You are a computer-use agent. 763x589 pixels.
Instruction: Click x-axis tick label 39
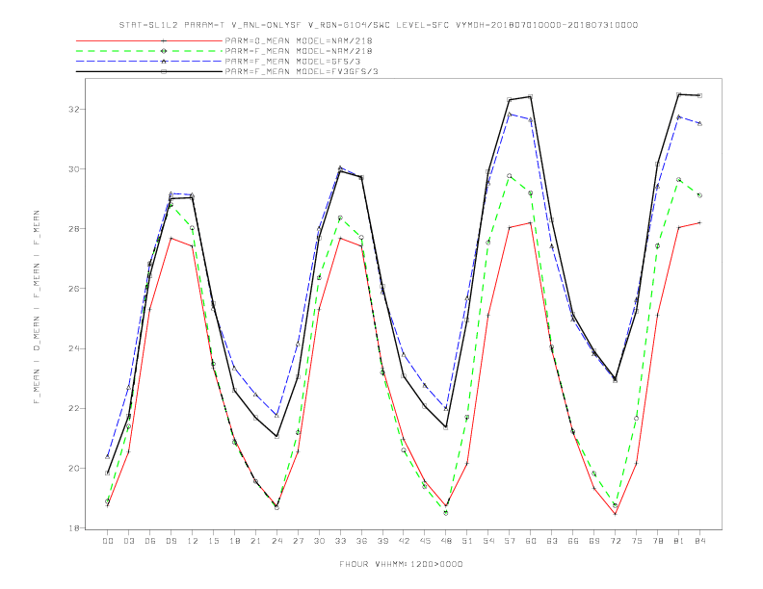[x=382, y=541]
